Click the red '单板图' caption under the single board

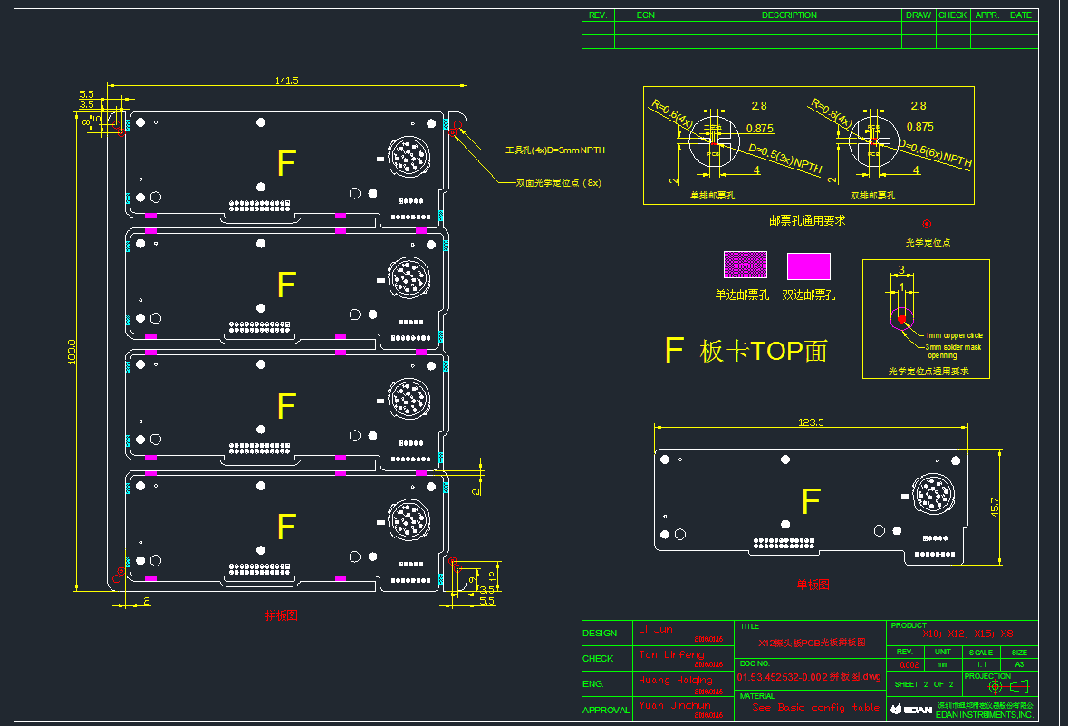[x=813, y=585]
